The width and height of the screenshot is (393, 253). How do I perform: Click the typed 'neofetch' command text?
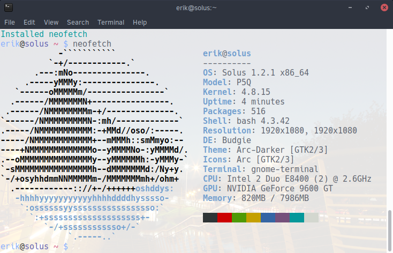[x=92, y=43]
